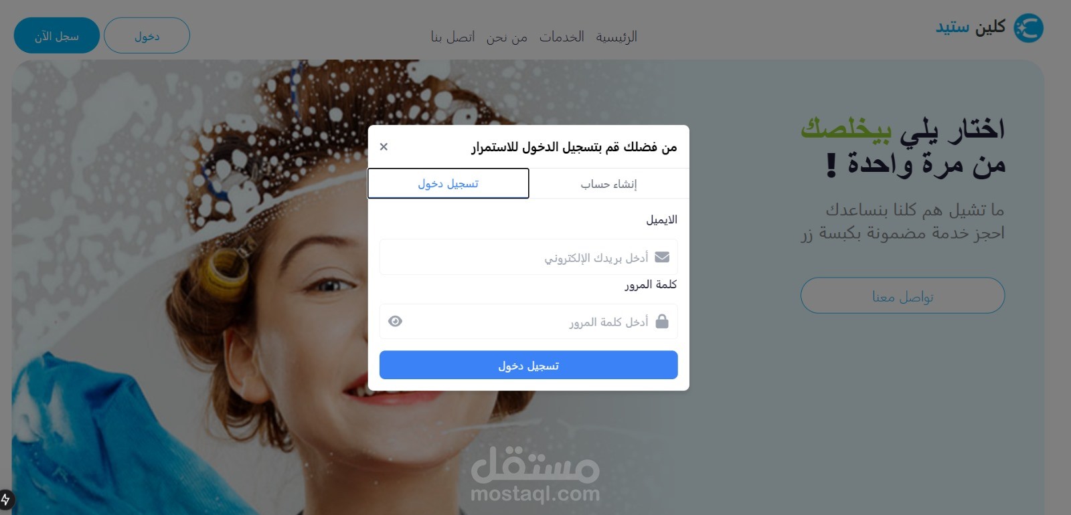
Task: Click the lock icon in password field
Action: [662, 321]
